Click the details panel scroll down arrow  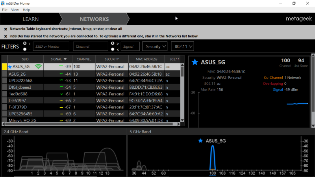(x=313, y=126)
